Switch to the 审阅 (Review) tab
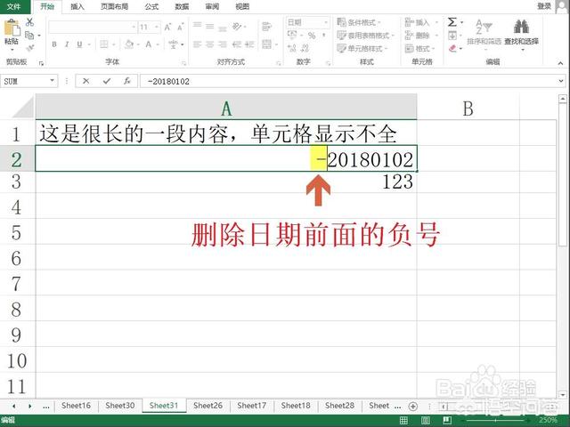Image resolution: width=570 pixels, height=427 pixels. click(x=212, y=6)
